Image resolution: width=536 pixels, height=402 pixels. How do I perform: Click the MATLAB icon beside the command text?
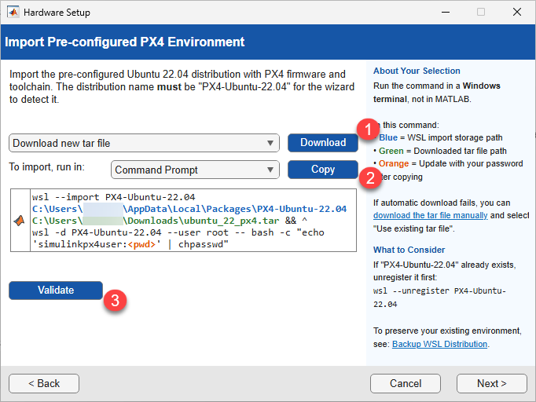(x=20, y=221)
